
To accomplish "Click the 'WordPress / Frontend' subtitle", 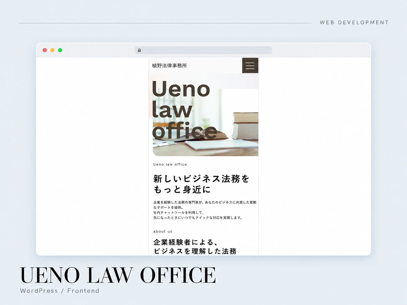I will (60, 291).
